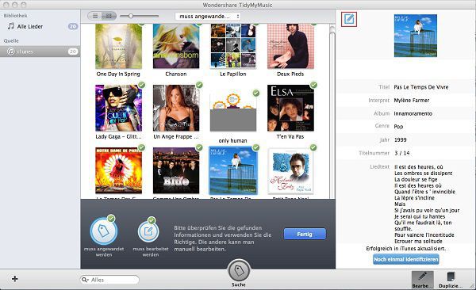Click 'Erfolgreich in iTunes aktualisiert.' status text

406,249
